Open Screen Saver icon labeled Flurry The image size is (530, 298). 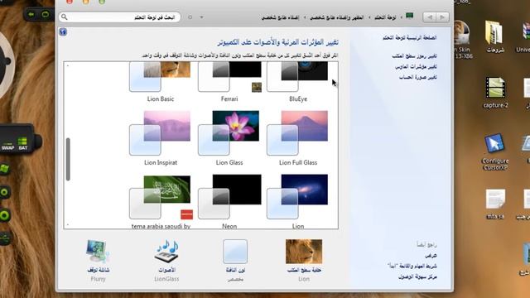[x=98, y=252]
